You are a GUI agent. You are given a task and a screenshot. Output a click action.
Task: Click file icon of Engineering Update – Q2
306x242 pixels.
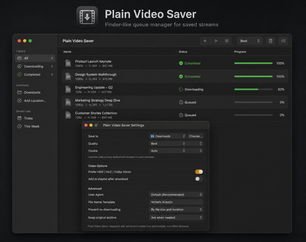pyautogui.click(x=68, y=89)
